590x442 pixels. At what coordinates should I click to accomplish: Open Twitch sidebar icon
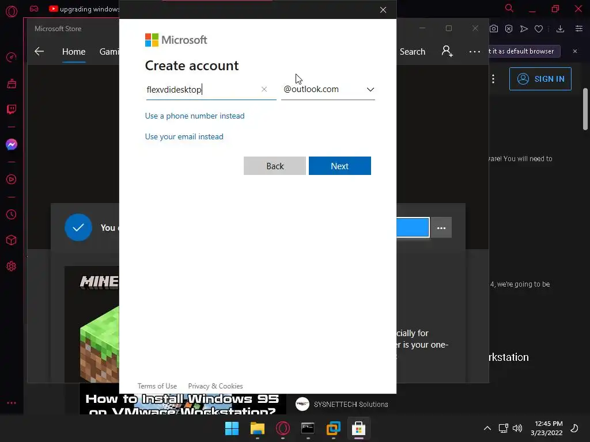(12, 109)
